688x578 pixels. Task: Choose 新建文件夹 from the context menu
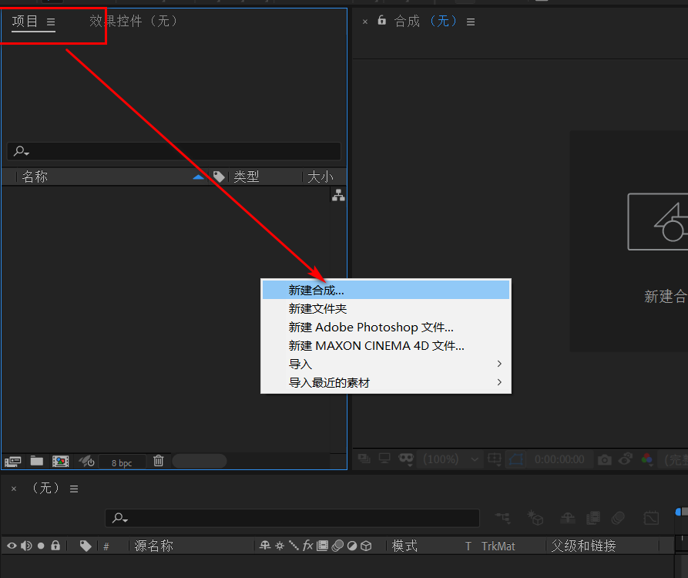click(386, 308)
